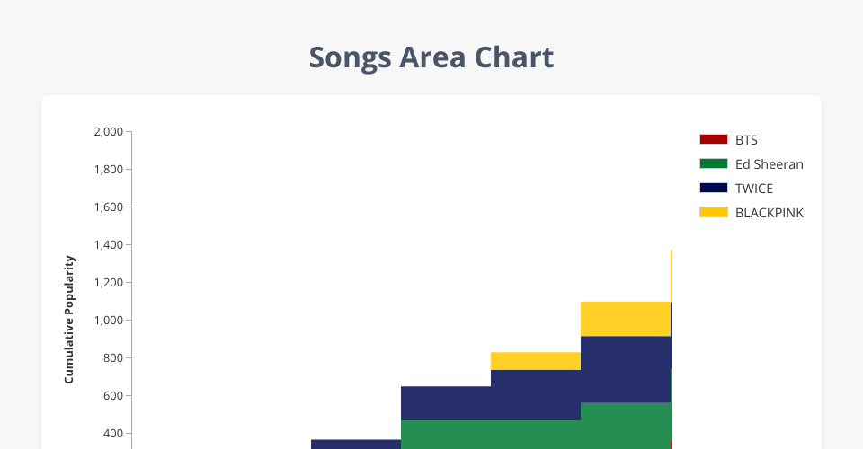This screenshot has height=449, width=863.
Task: Select the 1,000 y-axis tick label
Action: coord(108,321)
